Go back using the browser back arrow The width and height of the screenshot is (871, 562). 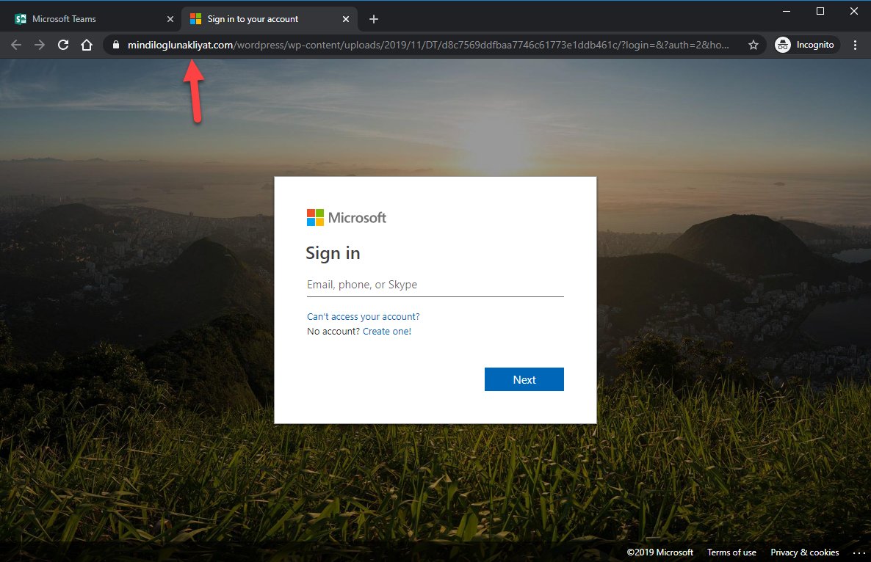point(16,45)
